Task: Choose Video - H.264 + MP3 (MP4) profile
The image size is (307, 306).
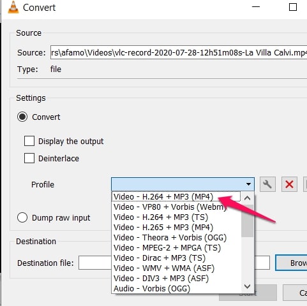Action: click(x=176, y=196)
